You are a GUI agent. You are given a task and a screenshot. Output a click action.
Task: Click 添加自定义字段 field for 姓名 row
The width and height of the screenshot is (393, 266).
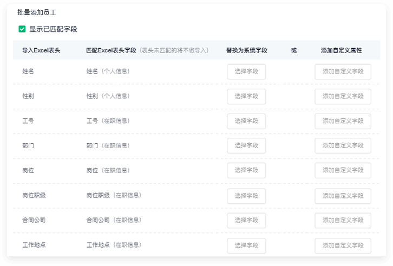pyautogui.click(x=343, y=71)
